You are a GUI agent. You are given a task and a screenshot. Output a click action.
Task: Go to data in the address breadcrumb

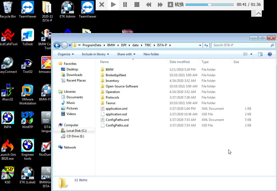point(135,45)
